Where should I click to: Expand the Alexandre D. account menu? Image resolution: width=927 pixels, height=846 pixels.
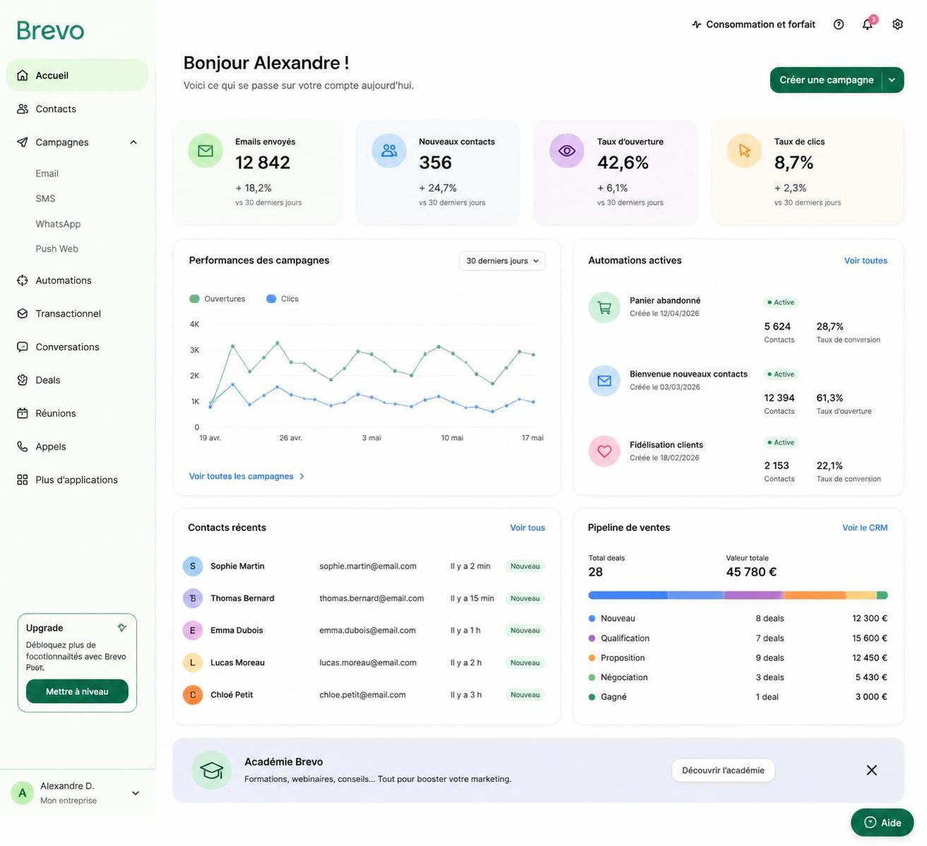click(x=136, y=793)
